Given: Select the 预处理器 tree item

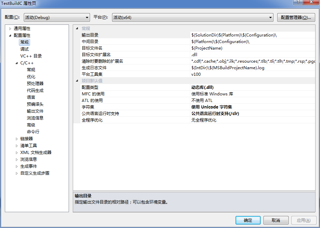Looking at the screenshot, I should pyautogui.click(x=35, y=84).
